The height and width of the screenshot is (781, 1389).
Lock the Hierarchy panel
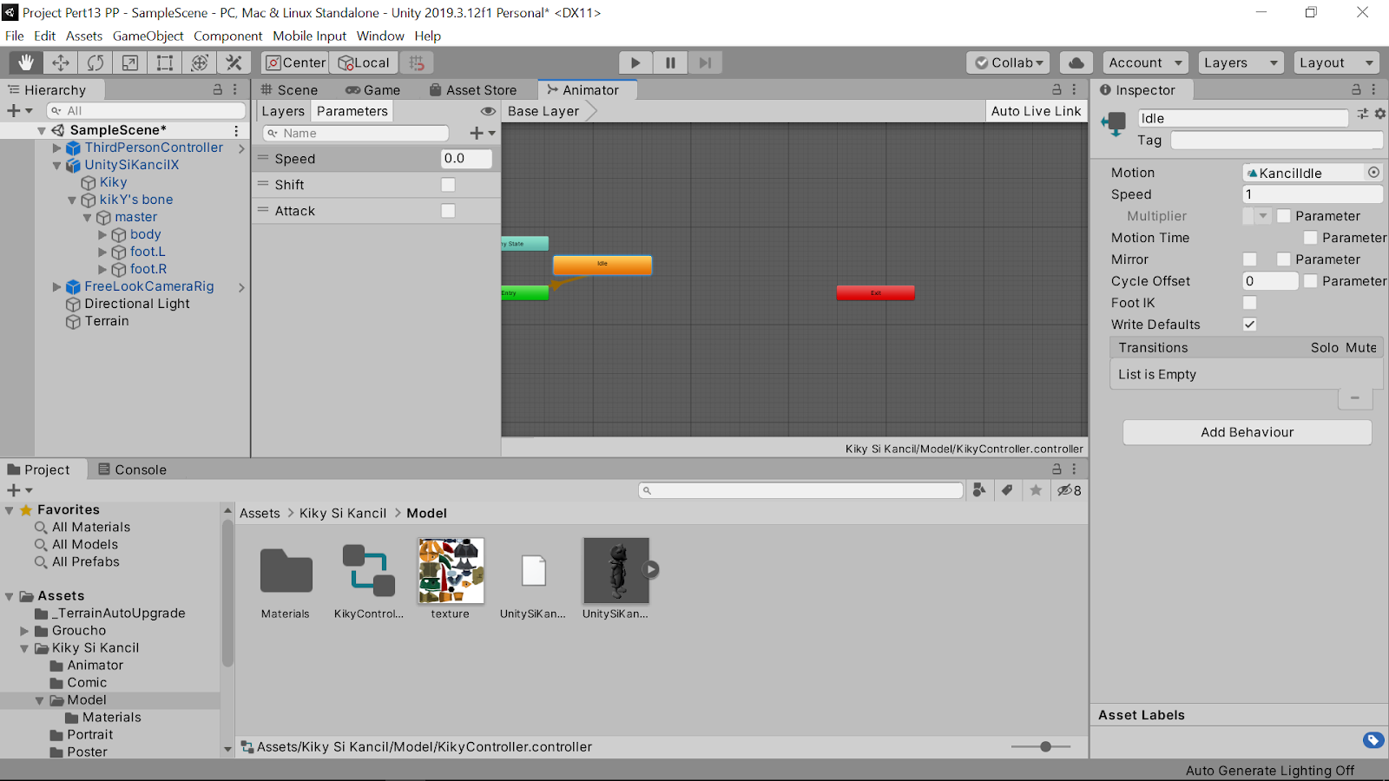point(218,89)
